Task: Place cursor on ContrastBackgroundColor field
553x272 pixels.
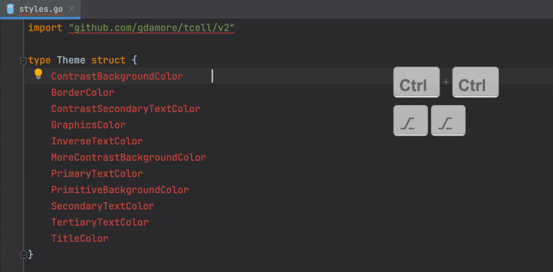Action: [117, 76]
